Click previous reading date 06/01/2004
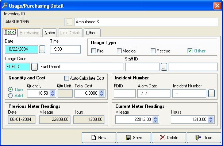Image resolution: width=223 pixels, height=146 pixels. [22, 120]
